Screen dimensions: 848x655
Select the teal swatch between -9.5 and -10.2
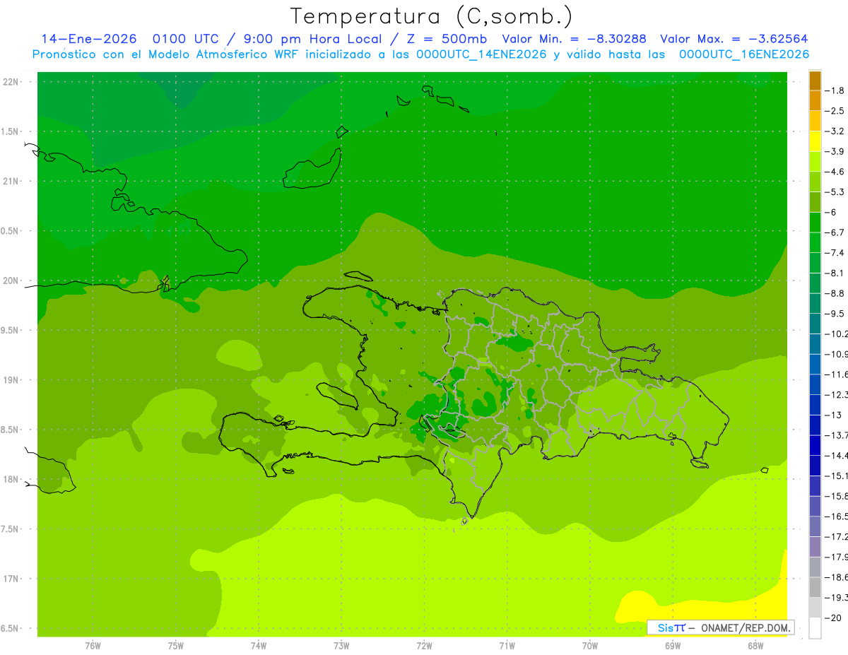tap(815, 324)
